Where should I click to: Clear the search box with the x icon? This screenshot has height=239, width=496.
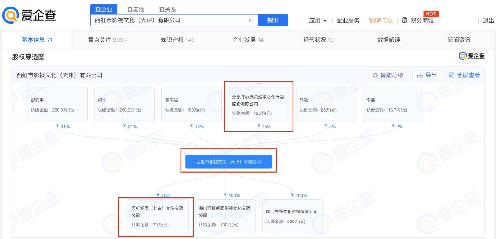(x=250, y=20)
